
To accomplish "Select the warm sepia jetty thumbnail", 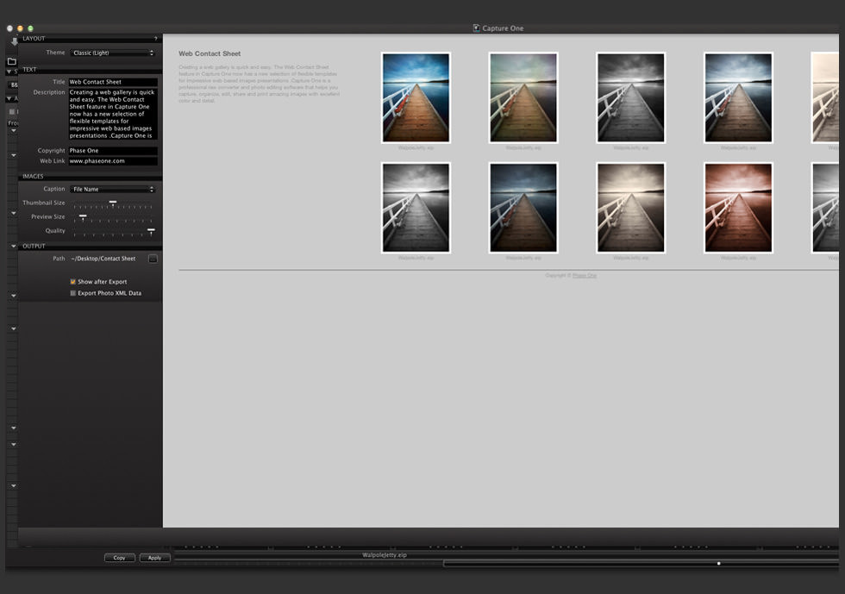I will point(630,208).
